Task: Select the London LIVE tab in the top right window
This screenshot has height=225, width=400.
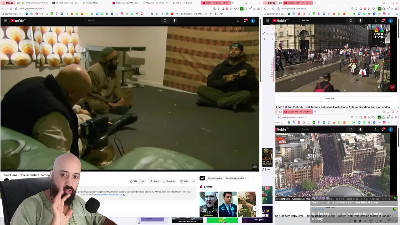Action: coord(297,3)
